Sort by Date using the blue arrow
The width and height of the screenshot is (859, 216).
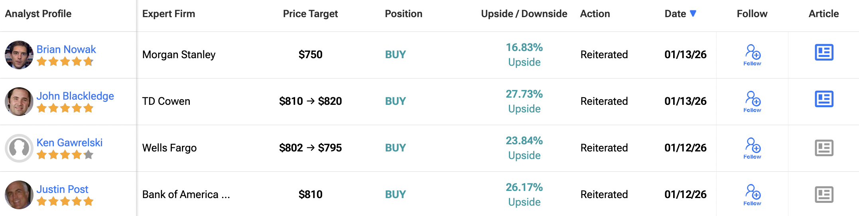tap(693, 14)
